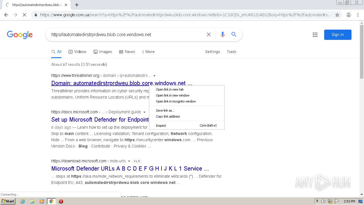Open volume speaker tray icon
The image size is (364, 205).
(x=323, y=201)
